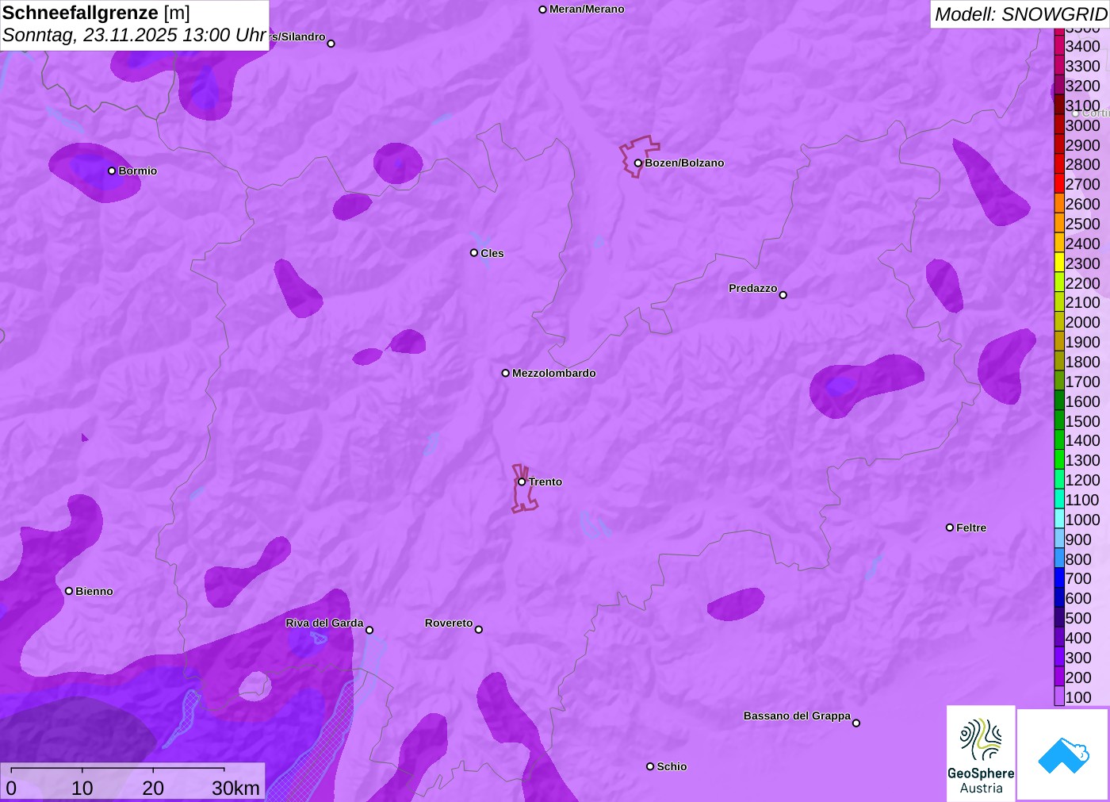Image resolution: width=1110 pixels, height=802 pixels.
Task: Select the legend swatch for 500 m
Action: pos(1059,618)
